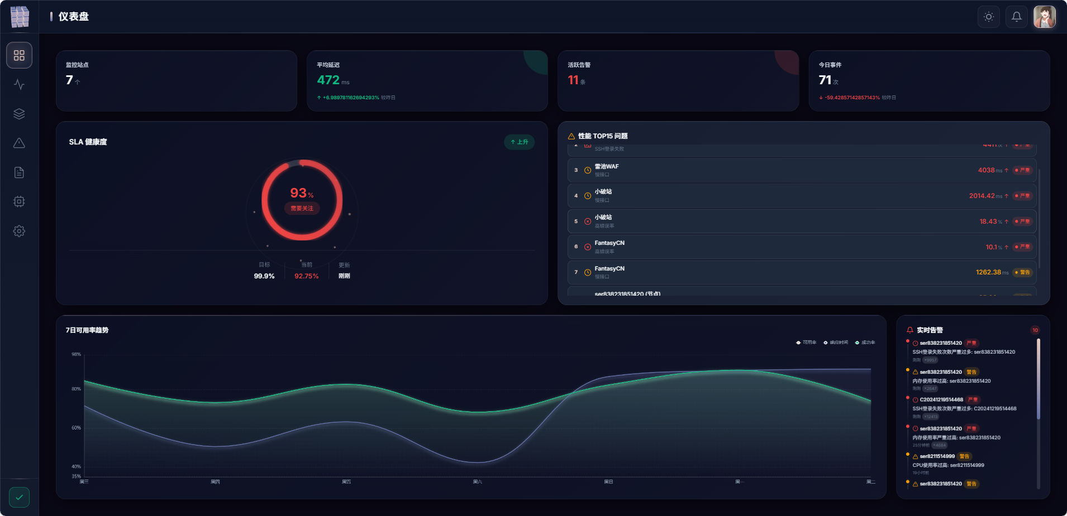Open the user avatar menu
Screen dimensions: 1067x516
pyautogui.click(x=1044, y=17)
